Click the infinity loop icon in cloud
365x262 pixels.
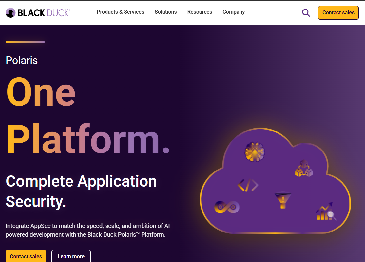coord(227,207)
